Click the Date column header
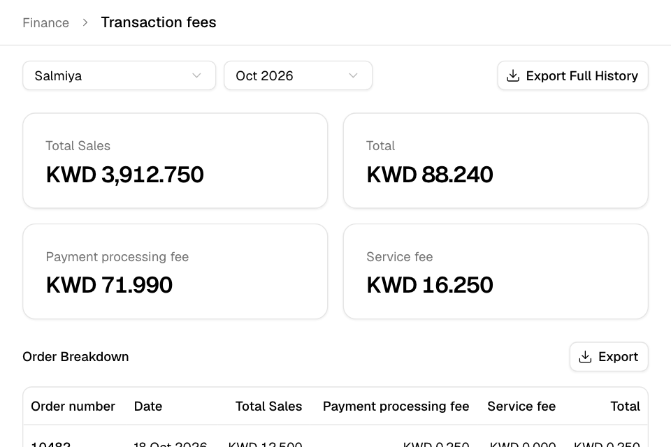The image size is (671, 447). 148,406
